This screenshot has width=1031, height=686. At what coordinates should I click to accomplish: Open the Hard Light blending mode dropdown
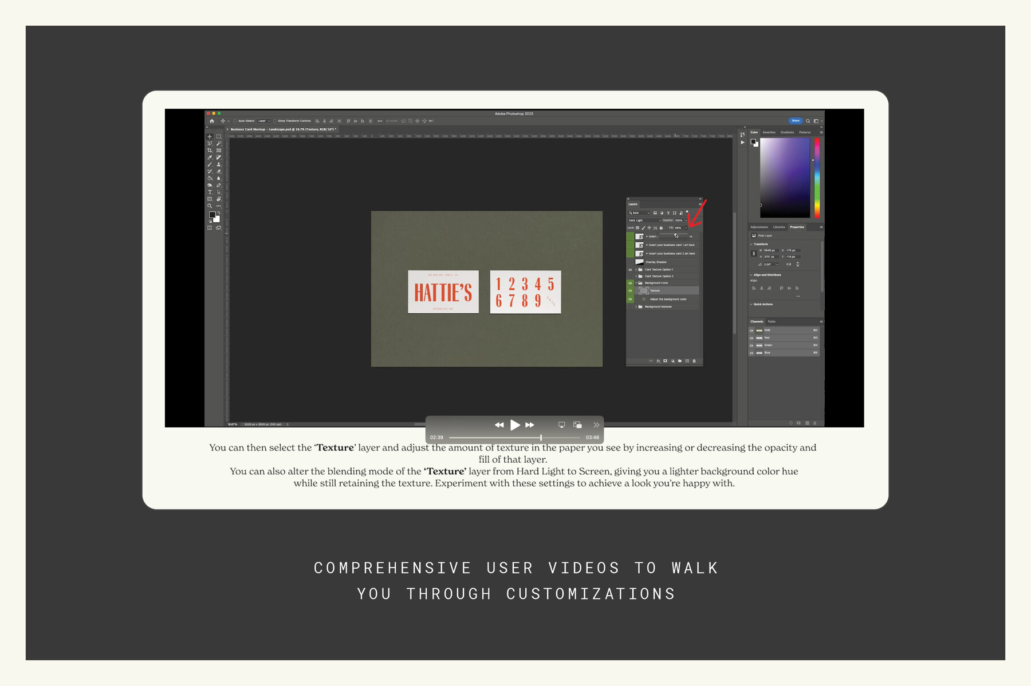point(644,220)
